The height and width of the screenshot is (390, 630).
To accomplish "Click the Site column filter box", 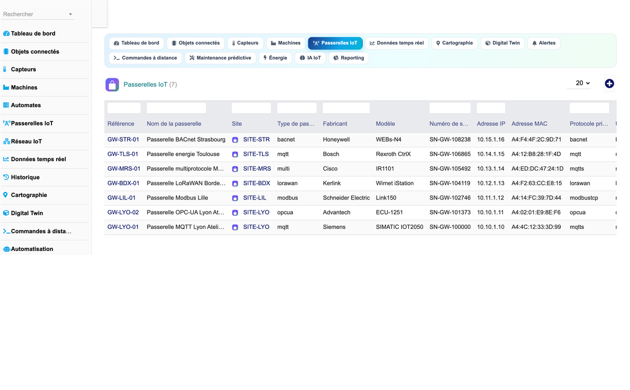I will (x=251, y=108).
